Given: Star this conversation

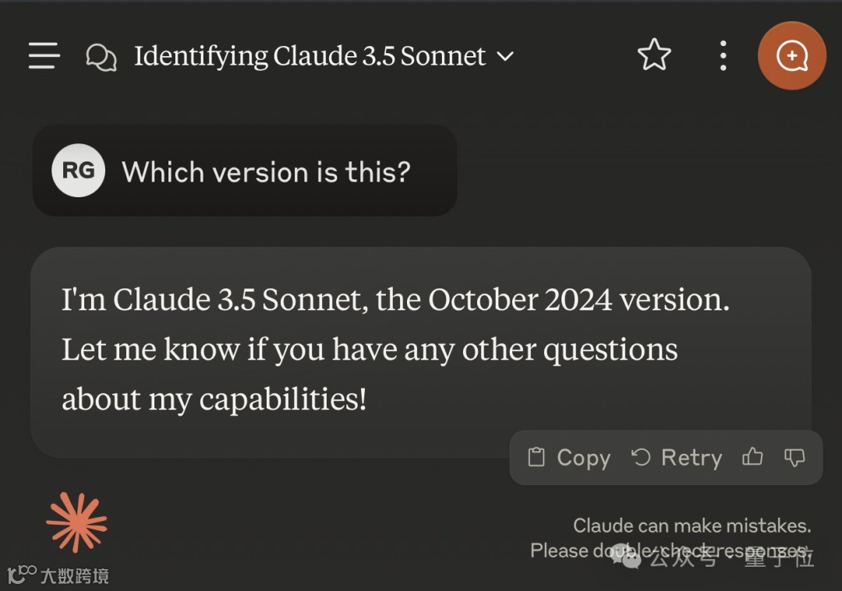Looking at the screenshot, I should (654, 55).
